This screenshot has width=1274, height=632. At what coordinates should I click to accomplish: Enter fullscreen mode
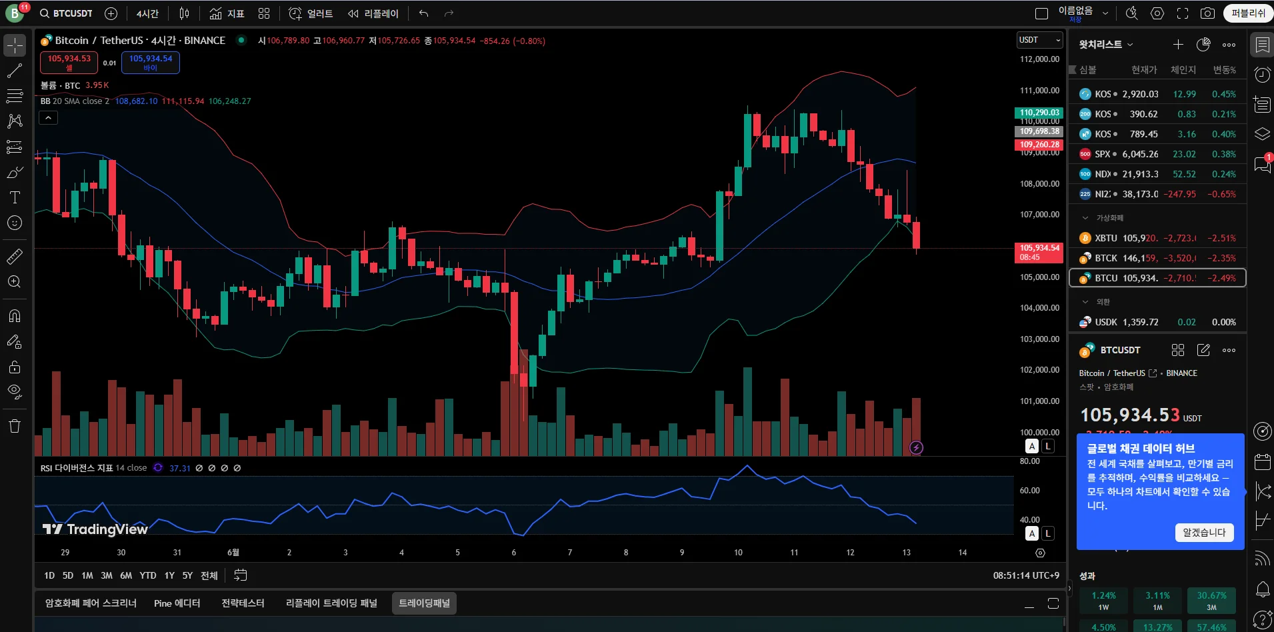(1183, 13)
